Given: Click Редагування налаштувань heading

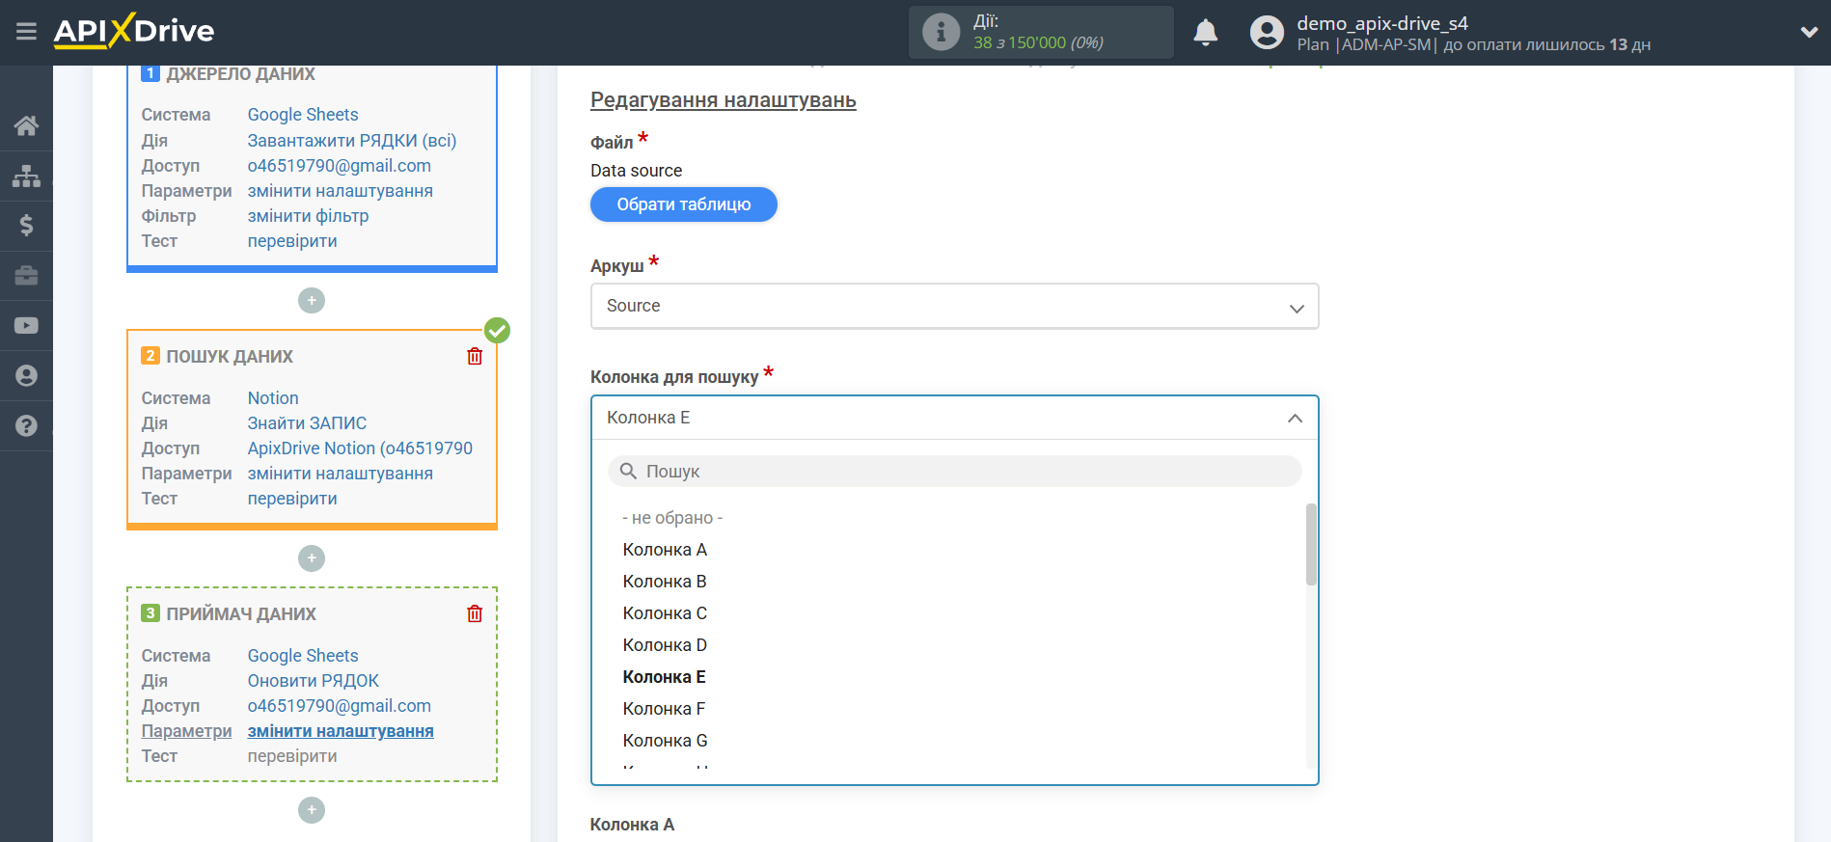Looking at the screenshot, I should 724,100.
